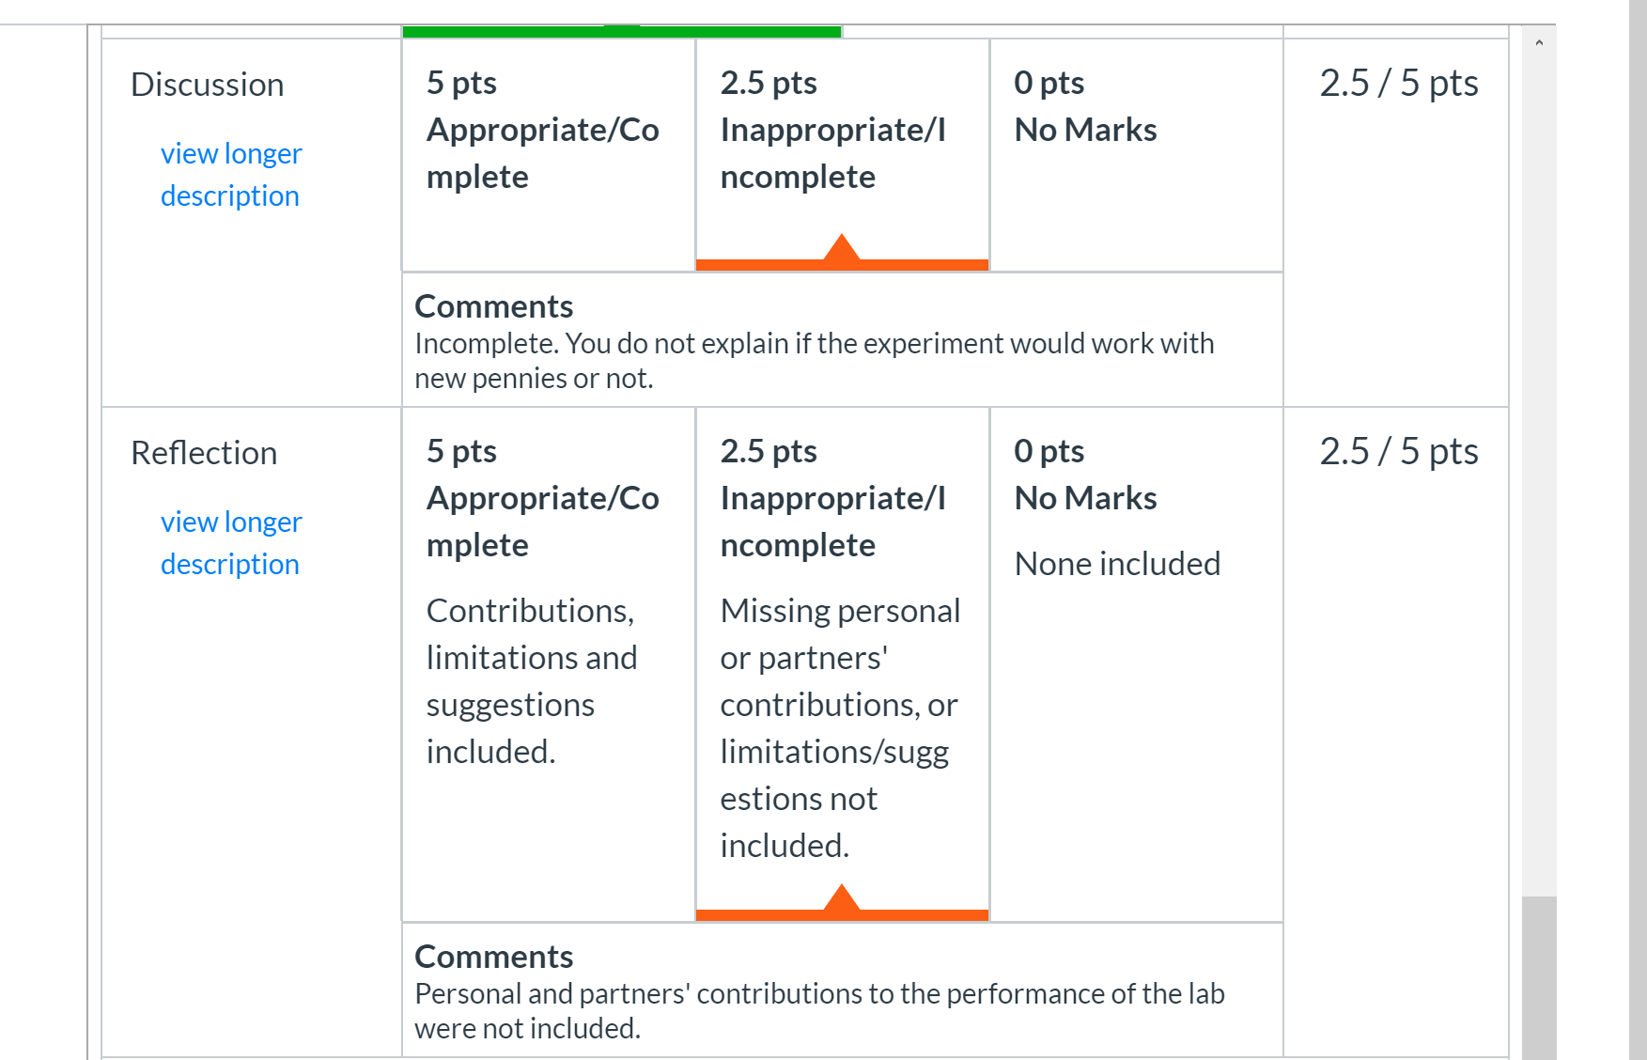Click the orange triangle marker under Discussion rating
Image resolution: width=1647 pixels, height=1060 pixels.
click(x=842, y=247)
